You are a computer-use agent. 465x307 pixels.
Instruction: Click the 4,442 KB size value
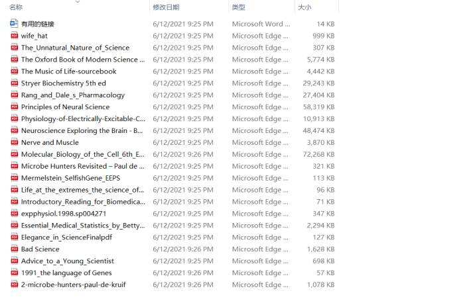point(320,71)
